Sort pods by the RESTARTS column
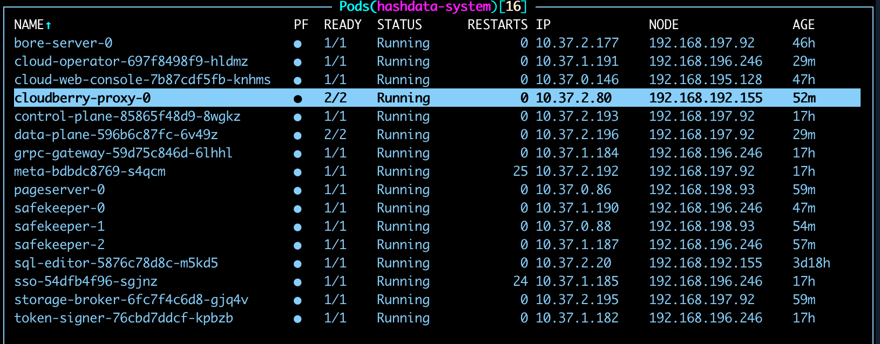Image resolution: width=880 pixels, height=344 pixels. [497, 25]
